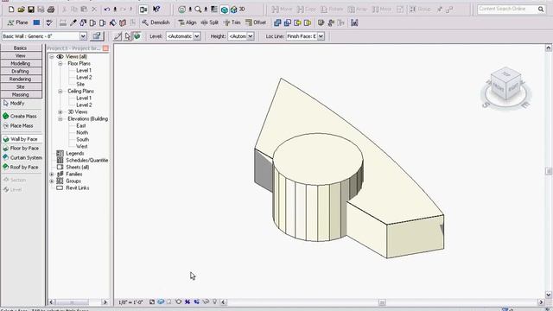Click the What's This help cursor icon

pos(156,10)
